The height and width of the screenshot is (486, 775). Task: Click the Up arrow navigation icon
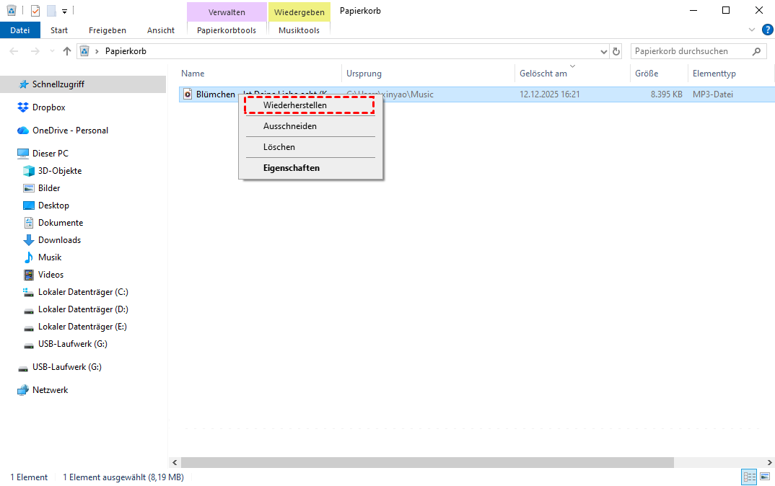click(67, 51)
